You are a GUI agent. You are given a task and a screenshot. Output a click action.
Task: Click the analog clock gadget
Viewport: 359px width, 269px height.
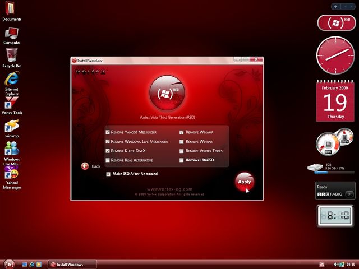click(x=335, y=55)
